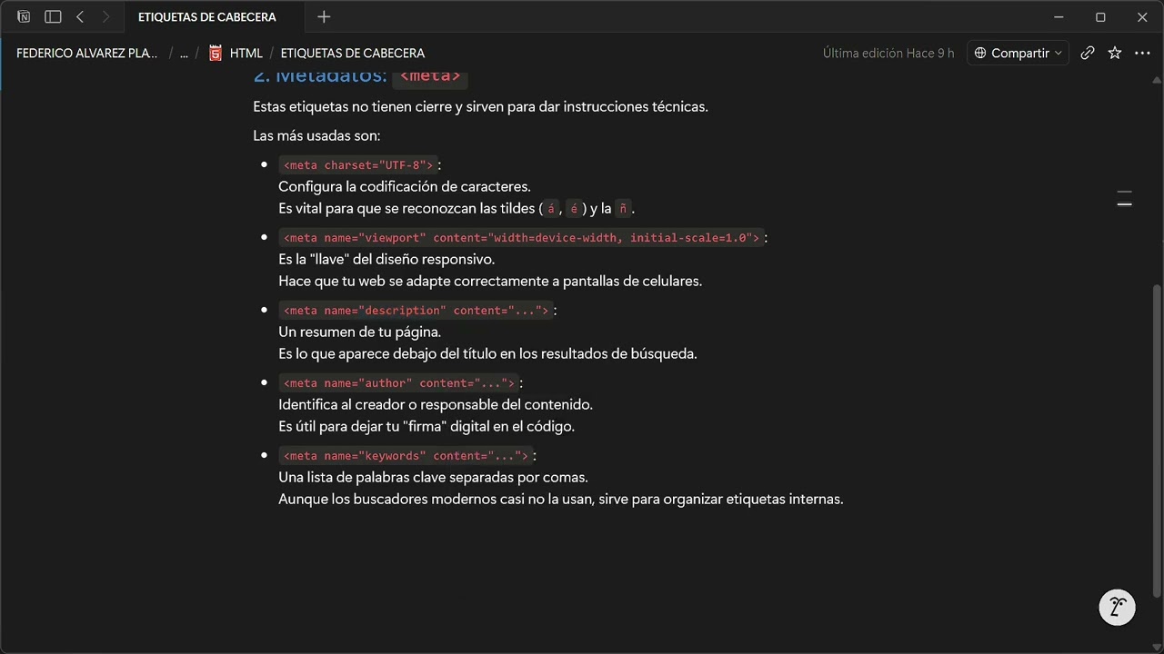The image size is (1164, 654).
Task: Click the Metadatos <meta> heading
Action: (359, 77)
